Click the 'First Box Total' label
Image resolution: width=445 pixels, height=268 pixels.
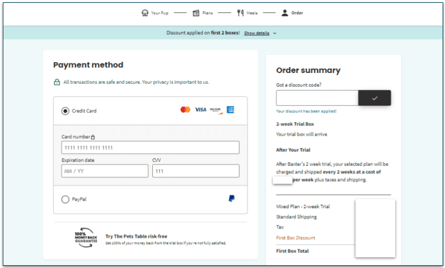click(292, 251)
